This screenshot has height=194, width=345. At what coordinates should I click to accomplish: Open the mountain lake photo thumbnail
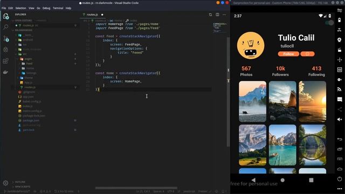click(253, 101)
